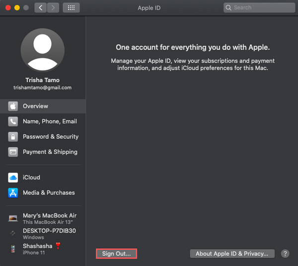Click the lock icon for Password & Security

[13, 137]
